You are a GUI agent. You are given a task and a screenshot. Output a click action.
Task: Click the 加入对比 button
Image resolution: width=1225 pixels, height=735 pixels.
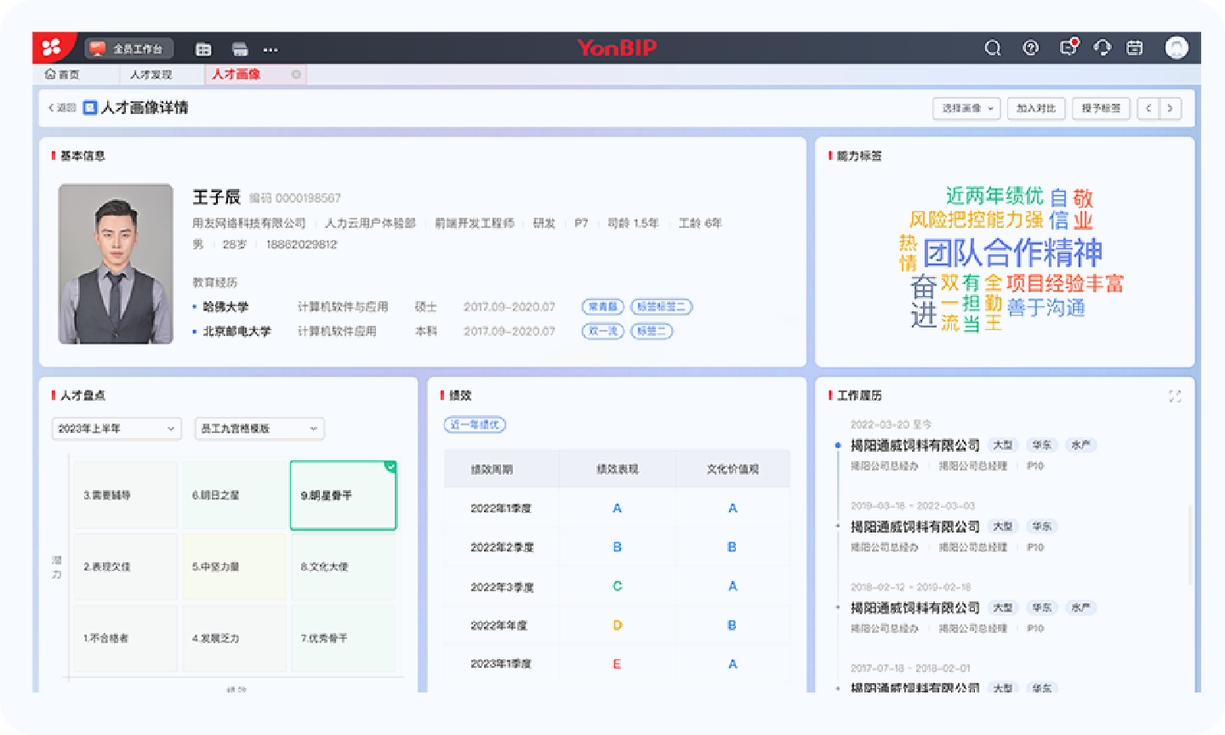[x=1036, y=109]
